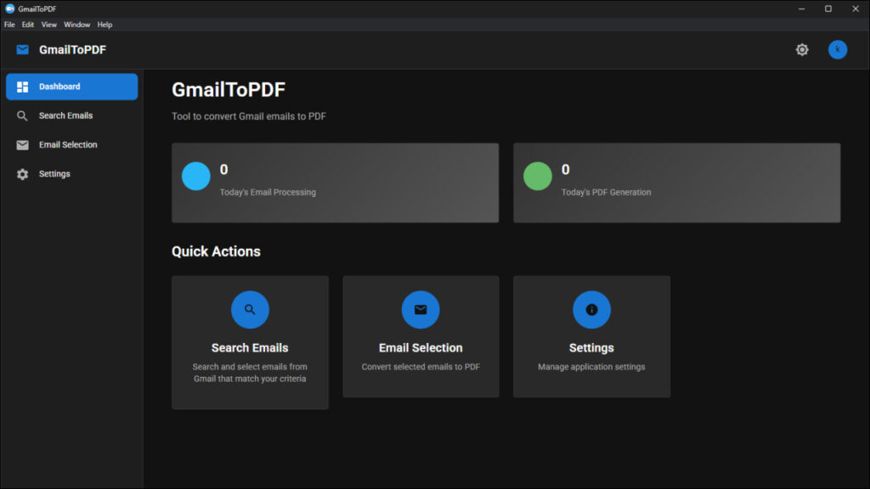870x489 pixels.
Task: Open the Settings page from the sidebar
Action: (71, 174)
